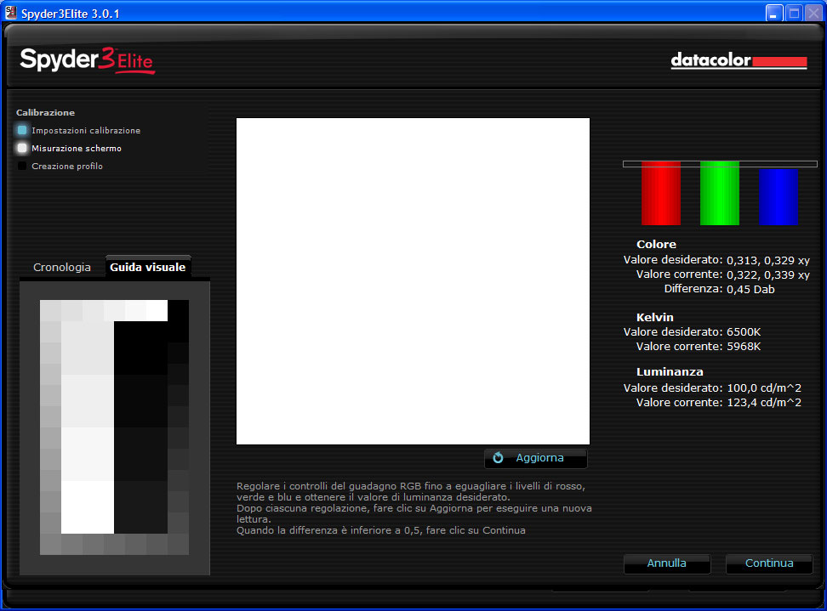Screen dimensions: 827x611
Task: Minimize the Spyder3Elite window
Action: tap(773, 13)
